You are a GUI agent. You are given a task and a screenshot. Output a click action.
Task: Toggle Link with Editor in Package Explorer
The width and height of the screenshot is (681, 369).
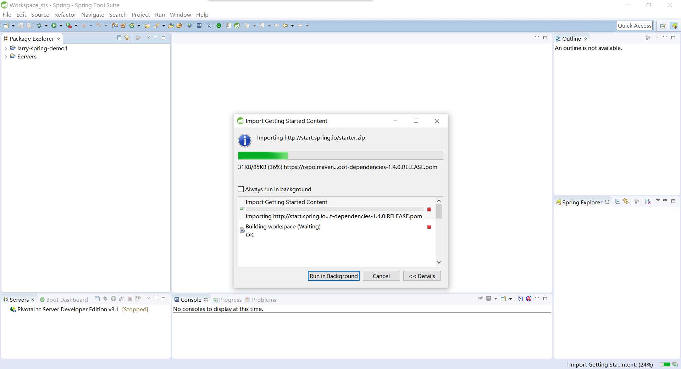pyautogui.click(x=127, y=38)
